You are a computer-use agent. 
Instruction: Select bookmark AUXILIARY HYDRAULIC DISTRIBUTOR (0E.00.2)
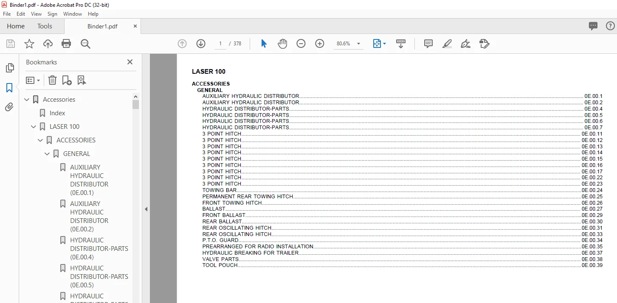click(x=89, y=217)
